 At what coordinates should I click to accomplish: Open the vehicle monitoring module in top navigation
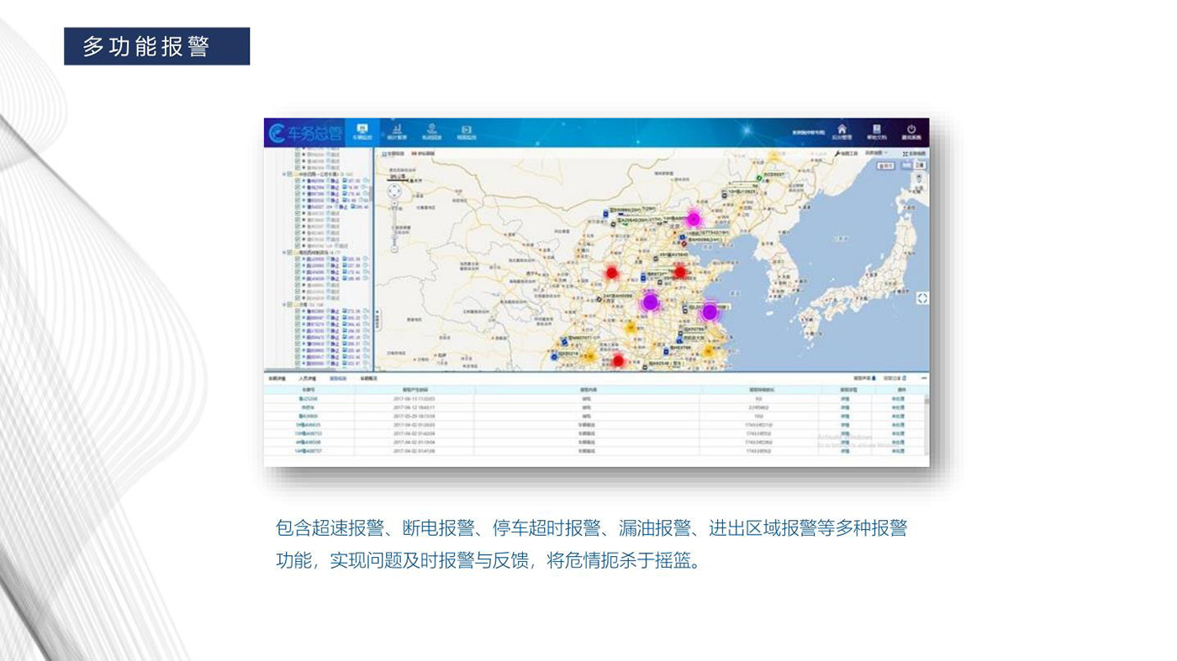(x=362, y=132)
